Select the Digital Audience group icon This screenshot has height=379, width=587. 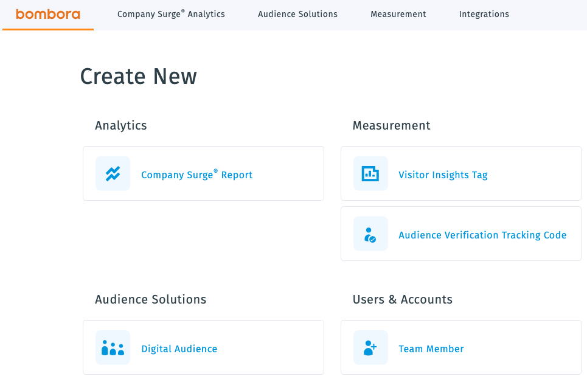[113, 347]
